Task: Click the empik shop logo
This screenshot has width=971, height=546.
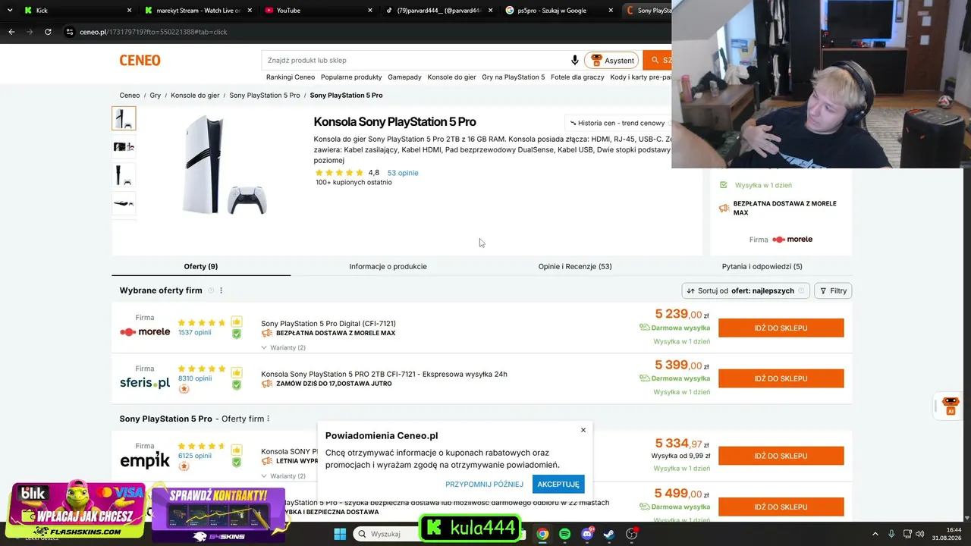Action: 145,460
